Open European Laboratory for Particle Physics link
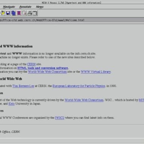 (x=79, y=86)
